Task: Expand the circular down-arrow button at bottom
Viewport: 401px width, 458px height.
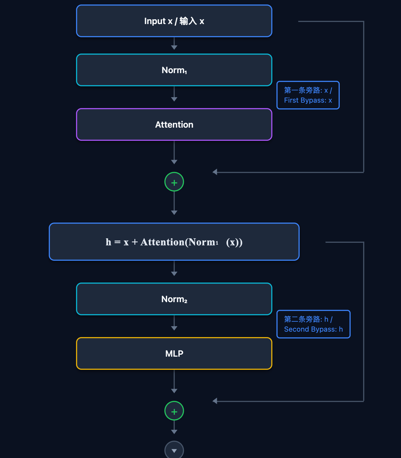Action: tap(174, 450)
